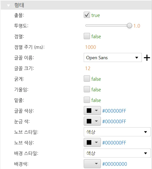This screenshot has width=152, height=169.
Task: Uncheck the 출몰 checkbox
Action: click(87, 15)
